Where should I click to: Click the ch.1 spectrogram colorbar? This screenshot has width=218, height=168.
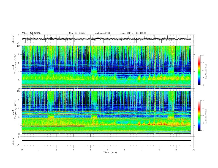tap(199, 70)
